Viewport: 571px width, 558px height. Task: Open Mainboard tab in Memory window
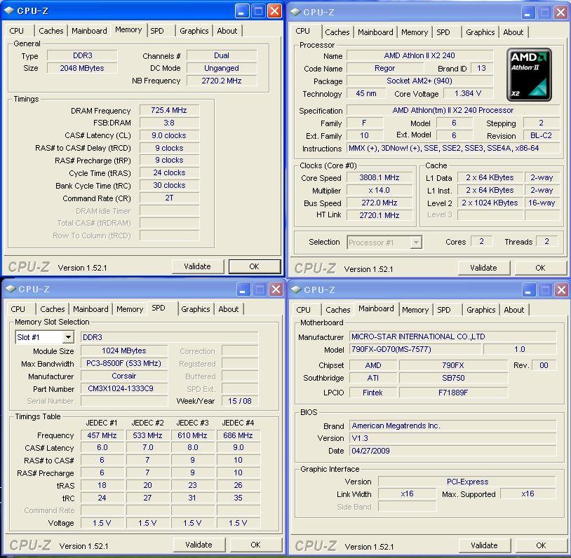89,31
